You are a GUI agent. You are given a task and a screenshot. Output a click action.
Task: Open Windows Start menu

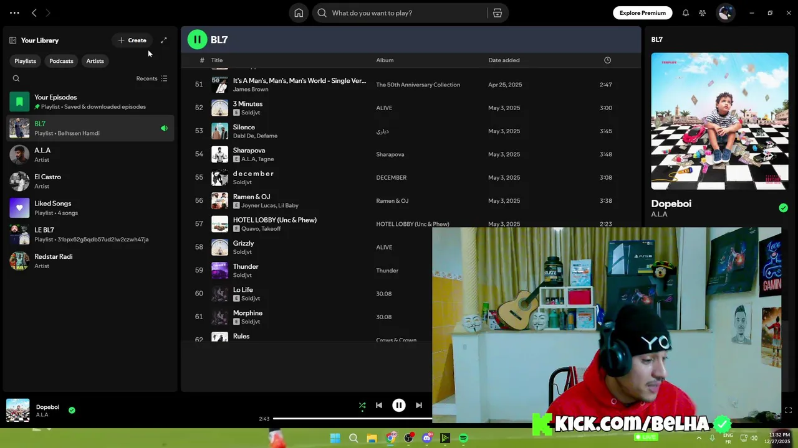coord(335,438)
